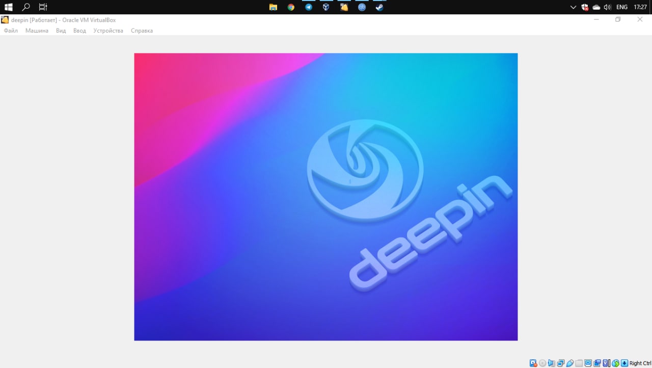The image size is (652, 368).
Task: Open clock showing 17:27
Action: click(640, 7)
